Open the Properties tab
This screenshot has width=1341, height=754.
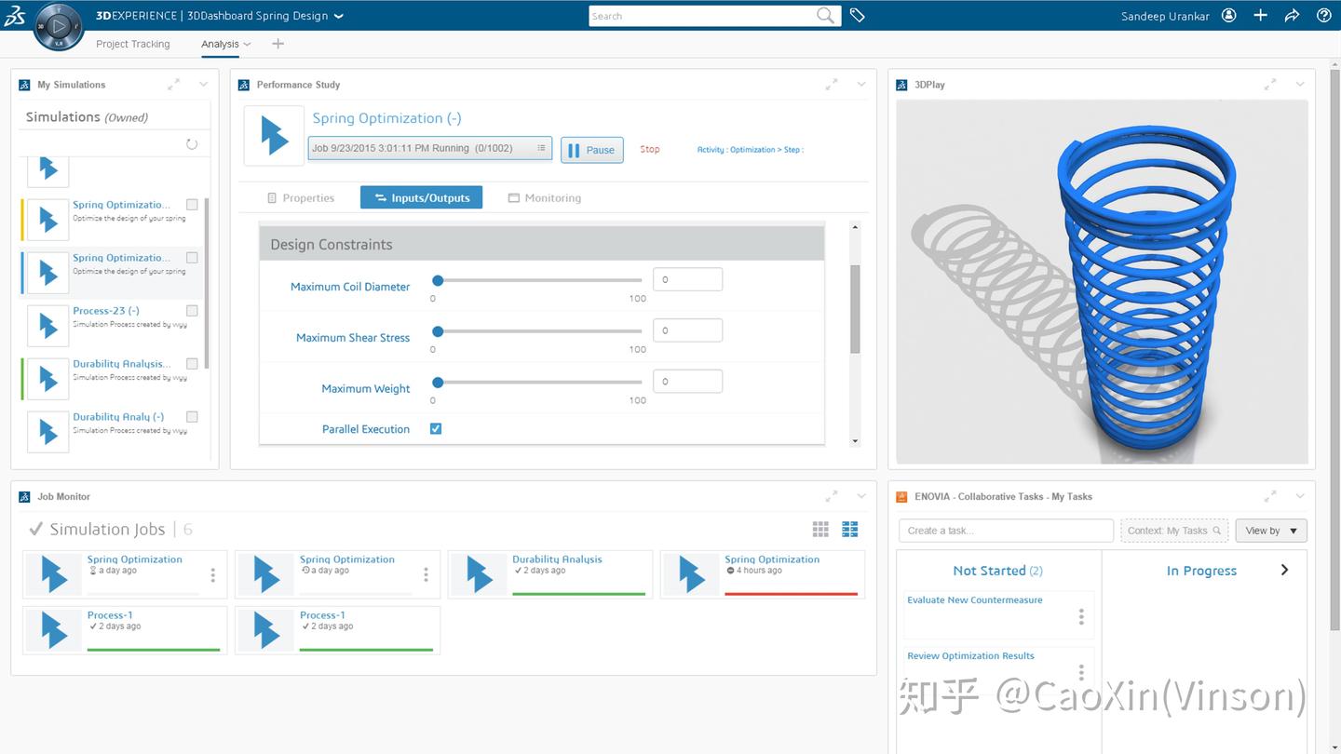click(x=301, y=198)
